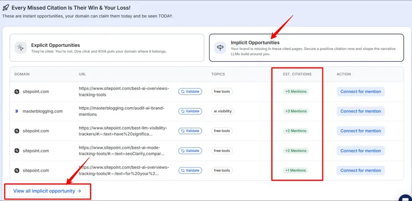The width and height of the screenshot is (412, 201).
Task: Click the Implicit Opportunities signpost icon
Action: click(x=220, y=47)
